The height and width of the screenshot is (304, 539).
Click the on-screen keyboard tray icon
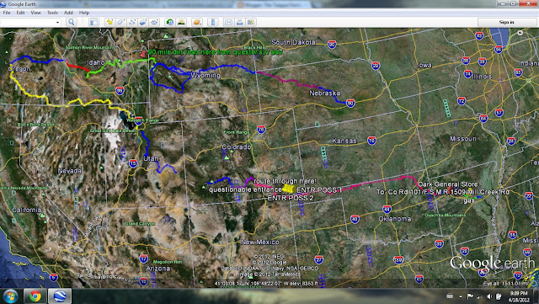click(450, 296)
